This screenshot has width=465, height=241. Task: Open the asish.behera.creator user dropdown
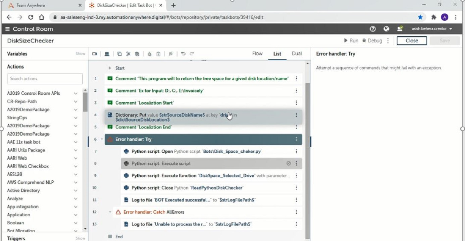pyautogui.click(x=432, y=29)
